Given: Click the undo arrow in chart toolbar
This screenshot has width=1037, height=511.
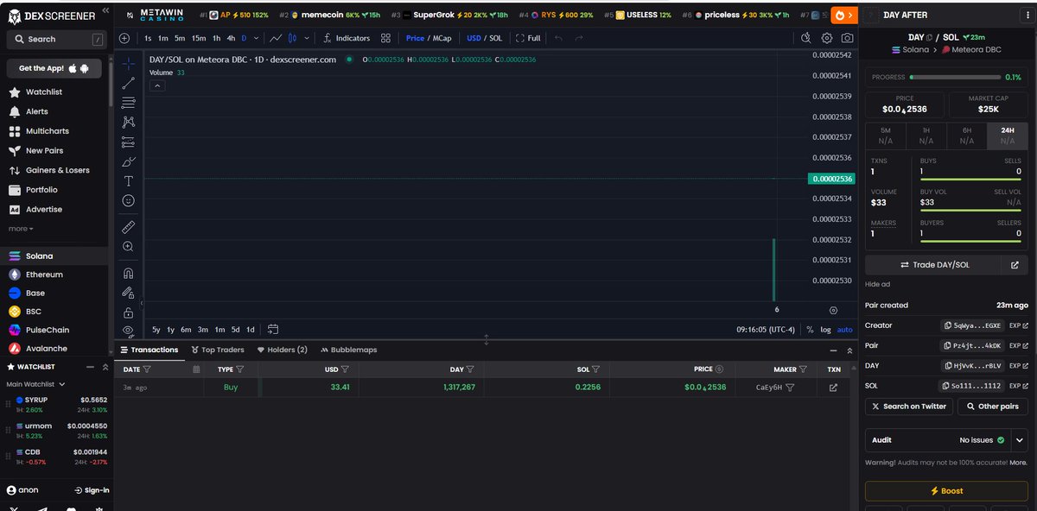Looking at the screenshot, I should [x=558, y=38].
